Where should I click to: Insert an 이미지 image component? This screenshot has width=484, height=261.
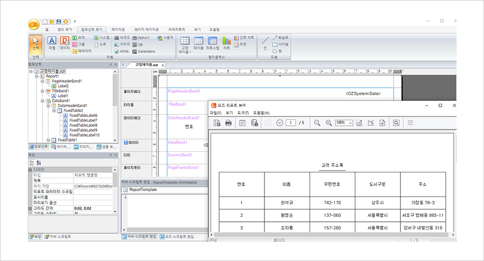point(122,44)
